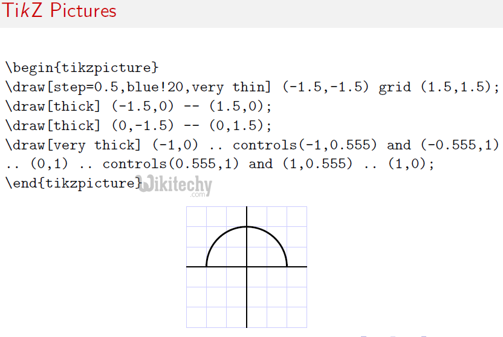Click the right endpoint of the semicircle

point(287,266)
